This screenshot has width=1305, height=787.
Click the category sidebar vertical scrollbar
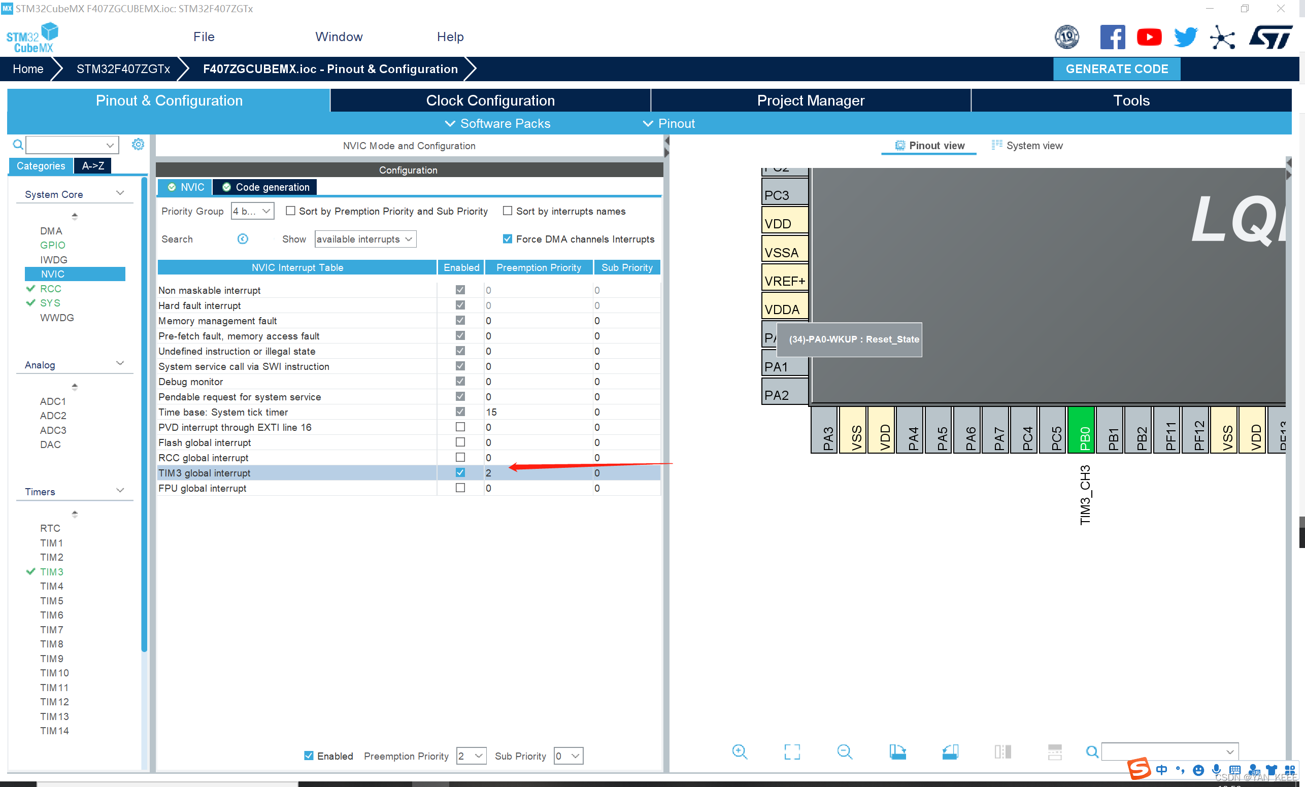pos(145,414)
